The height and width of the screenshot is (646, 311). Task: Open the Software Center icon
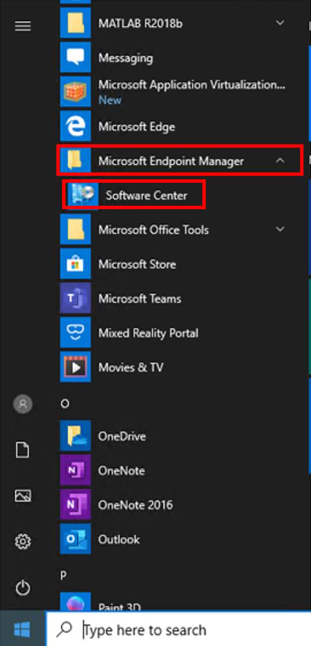(83, 195)
